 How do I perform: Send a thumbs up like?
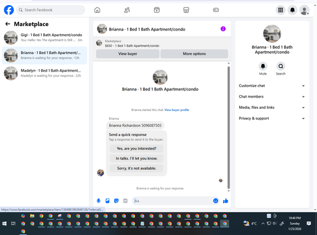tap(226, 201)
